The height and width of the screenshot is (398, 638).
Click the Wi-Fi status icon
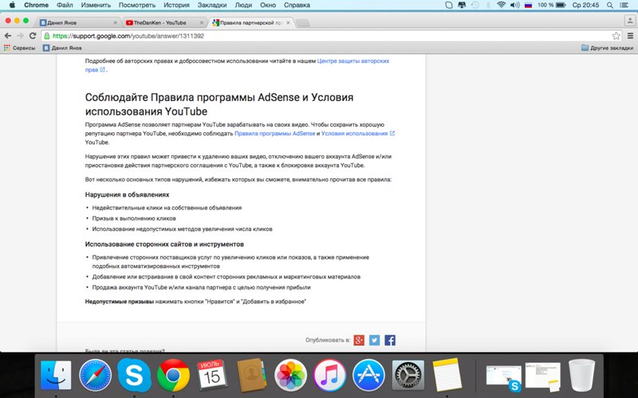[502, 5]
